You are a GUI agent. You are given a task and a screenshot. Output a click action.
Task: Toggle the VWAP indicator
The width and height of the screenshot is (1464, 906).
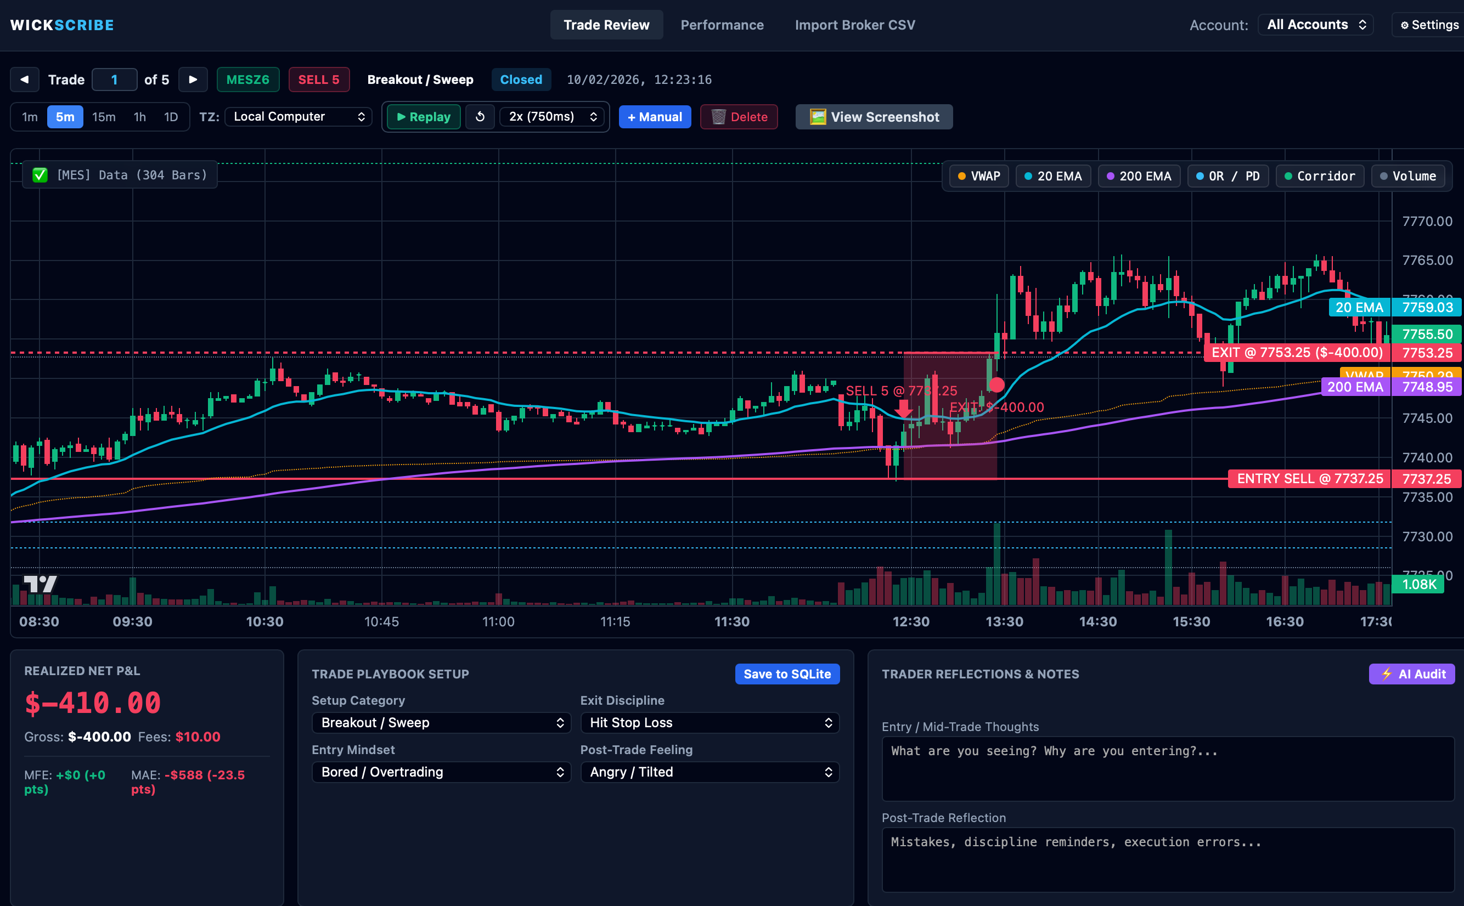(979, 176)
